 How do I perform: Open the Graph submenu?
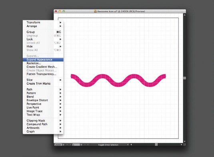pos(43,131)
